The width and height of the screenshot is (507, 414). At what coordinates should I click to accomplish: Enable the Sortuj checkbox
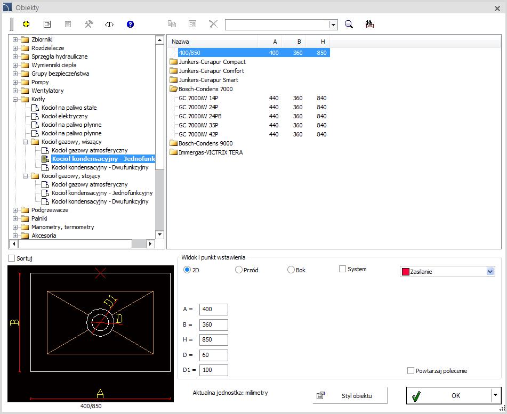point(12,258)
